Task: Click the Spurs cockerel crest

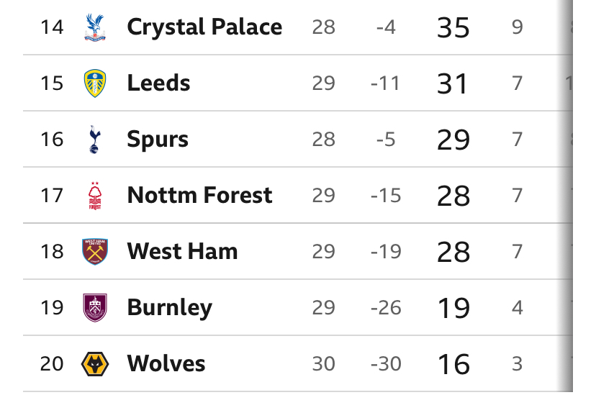Action: coord(94,139)
